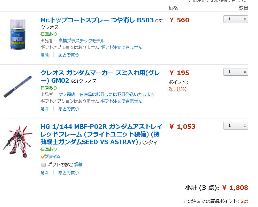
Task: Save Mr. Topcoat spray with あとで買う
Action: [x=68, y=55]
